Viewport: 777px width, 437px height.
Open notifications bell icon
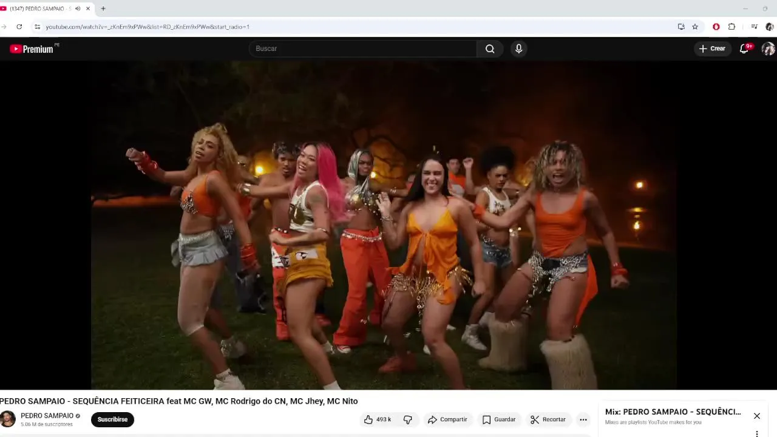coord(744,49)
